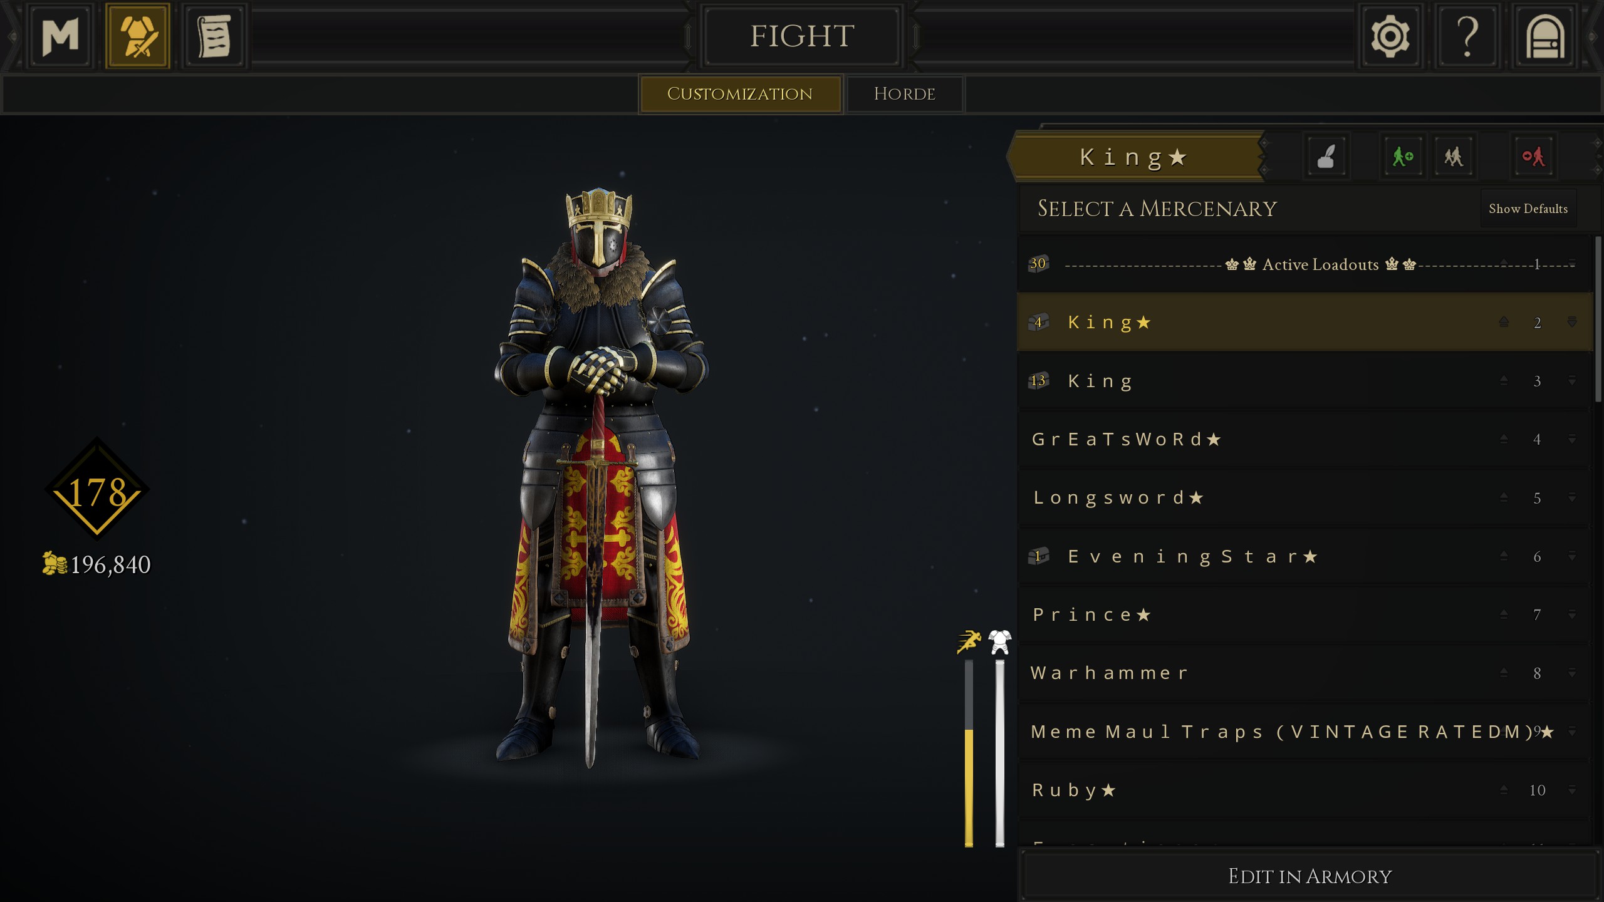Screen dimensions: 1604x902
Task: Switch to the Horde tab
Action: click(x=904, y=94)
